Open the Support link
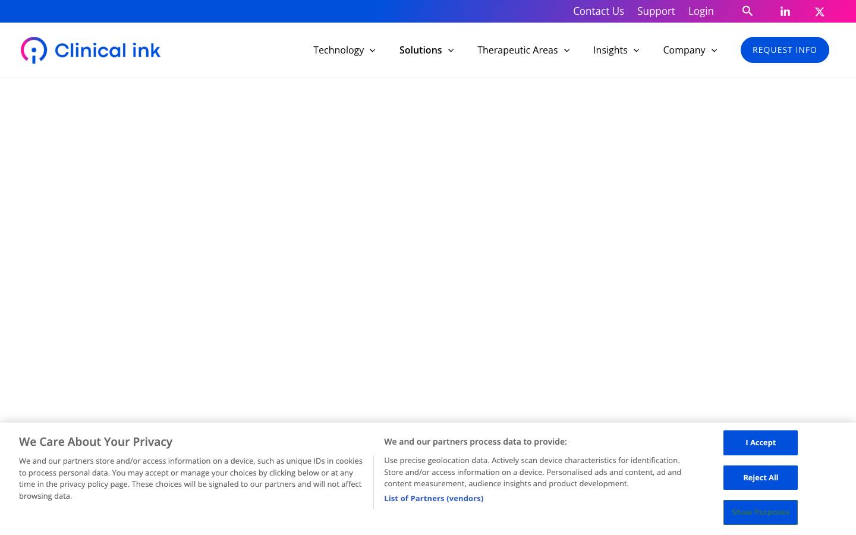The height and width of the screenshot is (535, 856). tap(656, 11)
